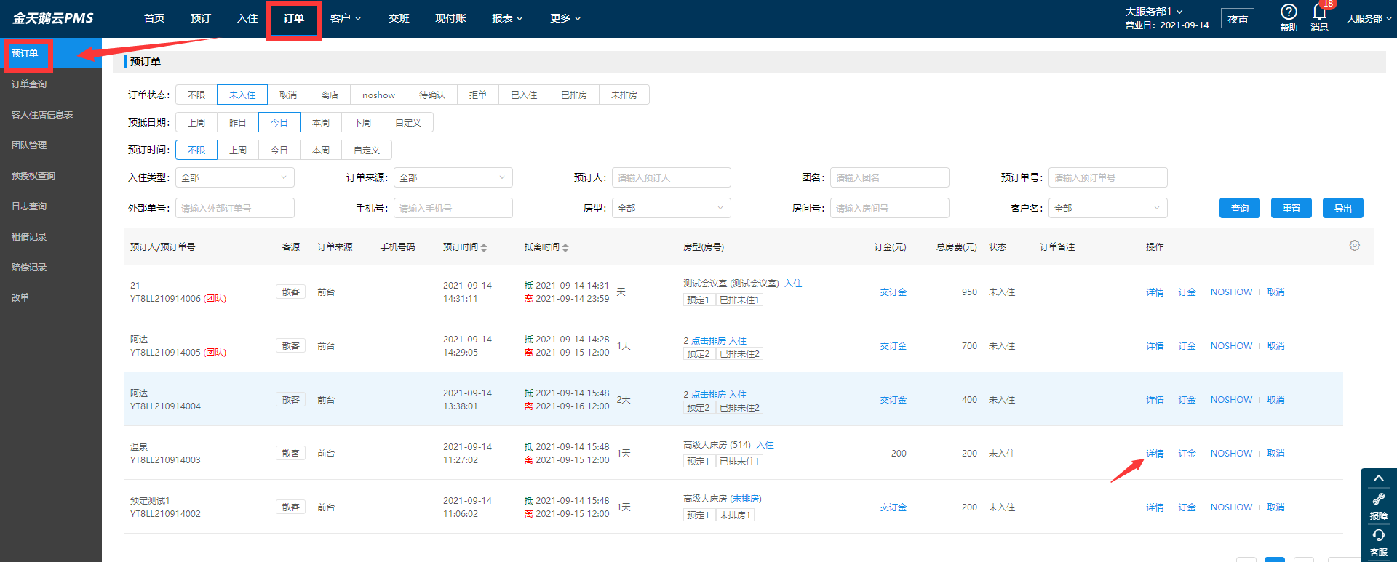Image resolution: width=1397 pixels, height=562 pixels.
Task: Click 取消 for order YT8LL210914004
Action: (1275, 400)
